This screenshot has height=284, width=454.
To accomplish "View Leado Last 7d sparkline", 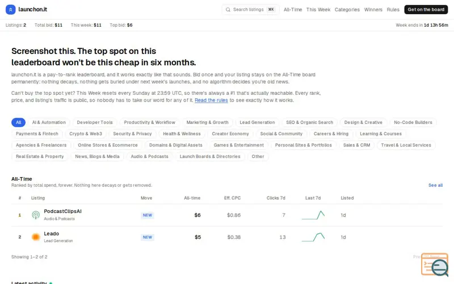I will coord(313,237).
